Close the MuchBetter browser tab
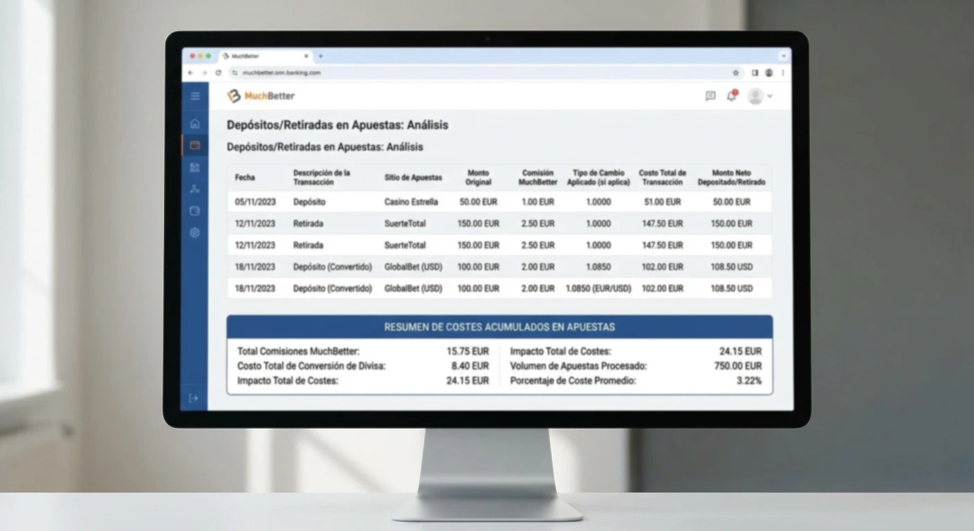974x531 pixels. [306, 56]
